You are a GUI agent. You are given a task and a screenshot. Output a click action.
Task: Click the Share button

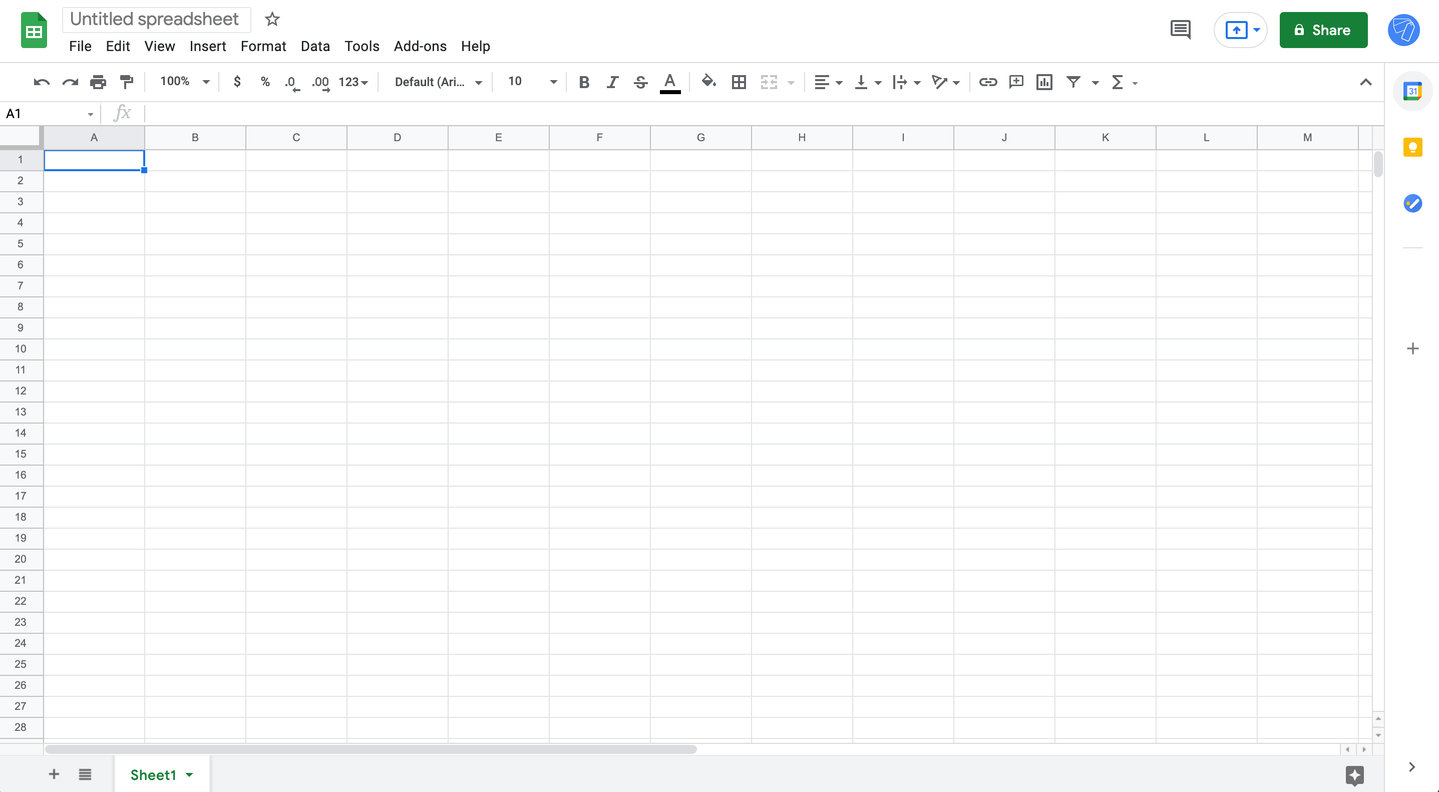1323,30
